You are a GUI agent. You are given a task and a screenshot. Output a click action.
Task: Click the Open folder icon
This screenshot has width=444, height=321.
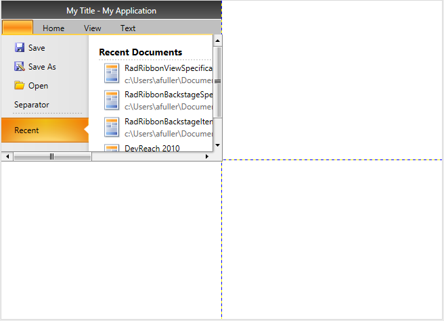(20, 85)
